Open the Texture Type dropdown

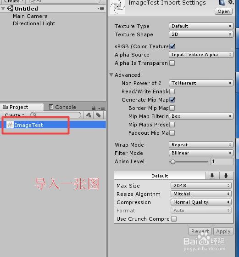pyautogui.click(x=201, y=26)
